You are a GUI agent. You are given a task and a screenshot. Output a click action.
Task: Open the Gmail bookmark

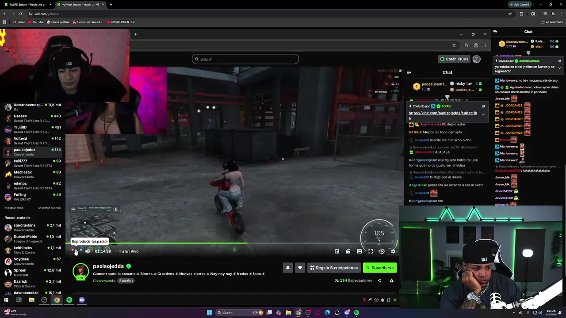coord(19,22)
